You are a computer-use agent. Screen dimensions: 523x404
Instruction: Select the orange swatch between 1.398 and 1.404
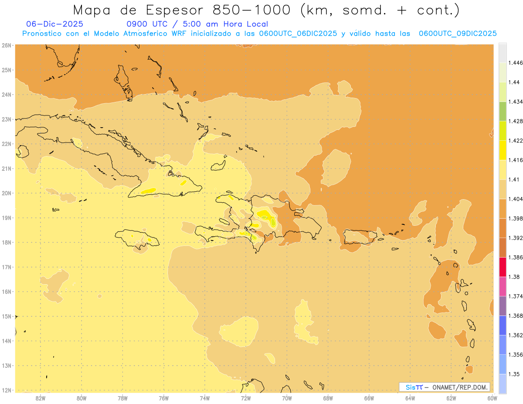(x=503, y=208)
